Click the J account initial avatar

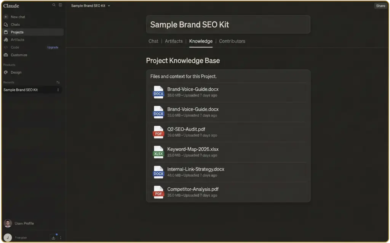8,238
